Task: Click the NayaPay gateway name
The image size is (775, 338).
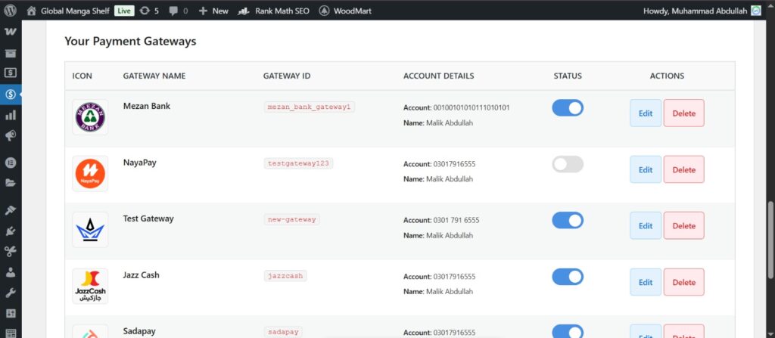Action: [x=139, y=162]
